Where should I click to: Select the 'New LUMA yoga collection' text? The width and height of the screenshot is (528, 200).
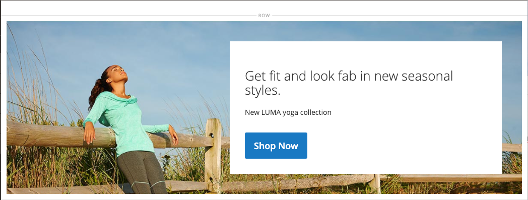pos(288,112)
